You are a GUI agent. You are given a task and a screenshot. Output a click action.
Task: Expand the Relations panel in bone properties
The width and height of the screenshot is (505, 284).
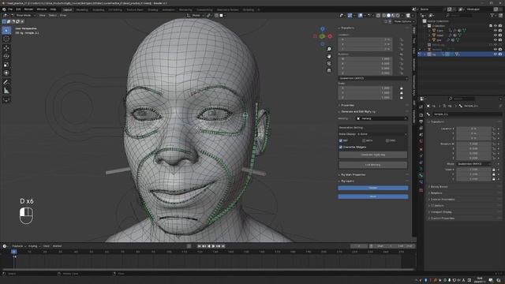(436, 193)
